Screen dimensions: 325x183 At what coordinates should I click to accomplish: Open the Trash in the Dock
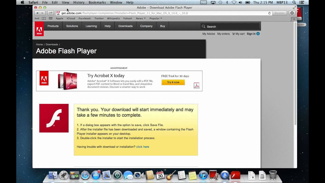click(273, 175)
